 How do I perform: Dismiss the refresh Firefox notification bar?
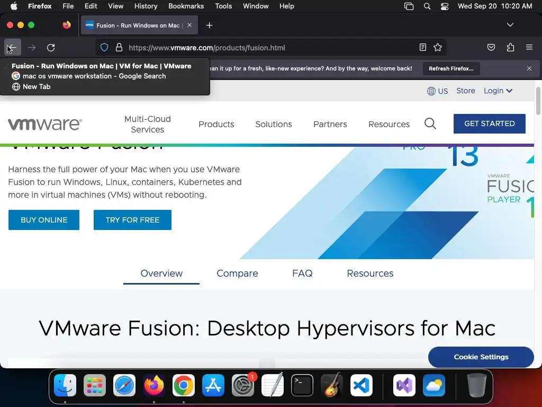pos(529,68)
